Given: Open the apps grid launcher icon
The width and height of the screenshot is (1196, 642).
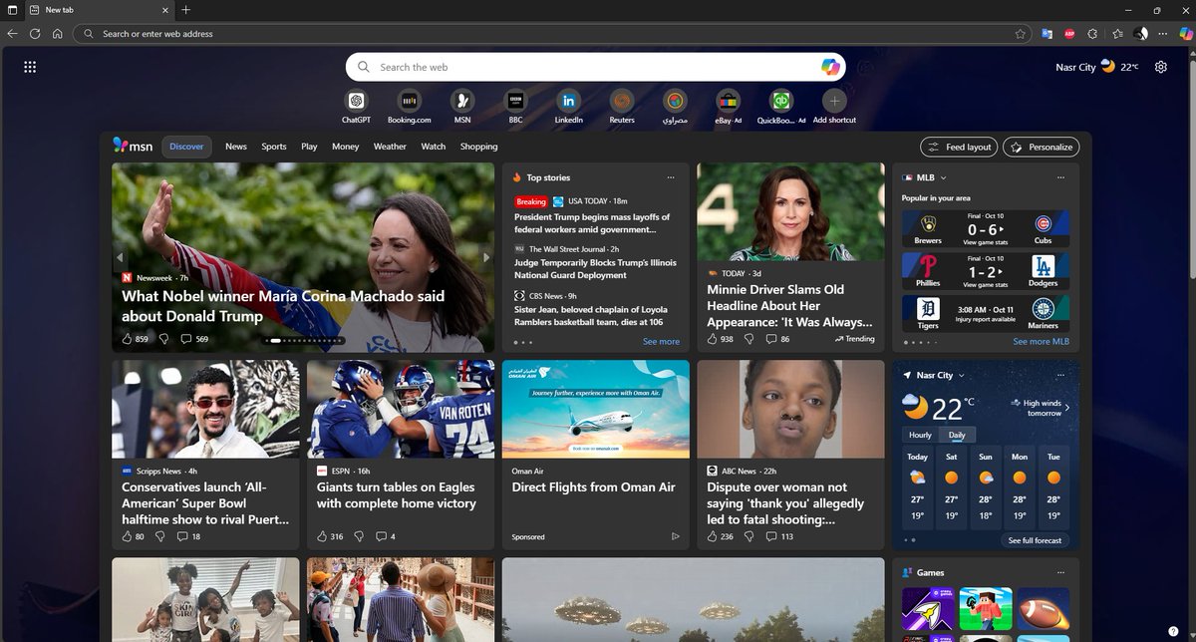Looking at the screenshot, I should (x=30, y=67).
